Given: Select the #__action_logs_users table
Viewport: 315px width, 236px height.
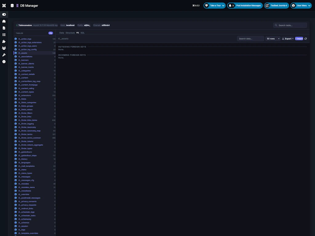Looking at the screenshot, I should pyautogui.click(x=34, y=46).
